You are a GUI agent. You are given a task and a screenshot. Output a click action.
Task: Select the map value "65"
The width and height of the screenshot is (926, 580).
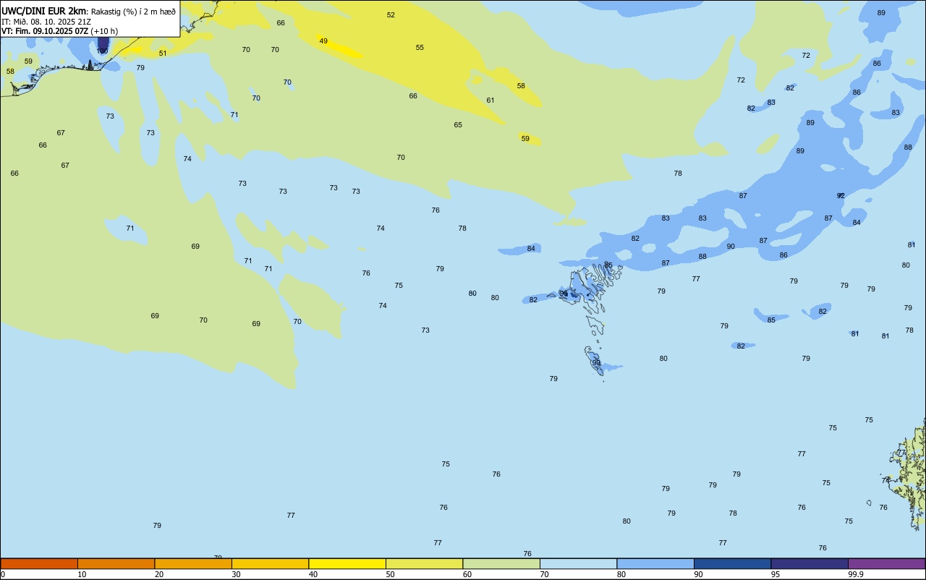point(458,125)
